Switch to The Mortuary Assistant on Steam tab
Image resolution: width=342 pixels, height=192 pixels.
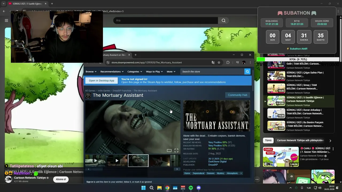point(114,55)
